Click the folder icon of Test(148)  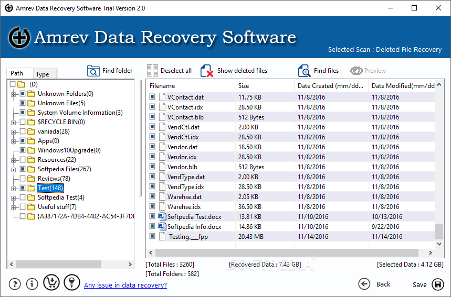point(31,188)
